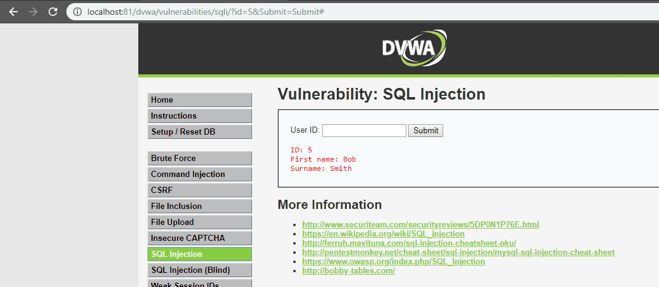Visit the Wikipedia SQL_injection link
Image resolution: width=659 pixels, height=287 pixels.
click(383, 234)
